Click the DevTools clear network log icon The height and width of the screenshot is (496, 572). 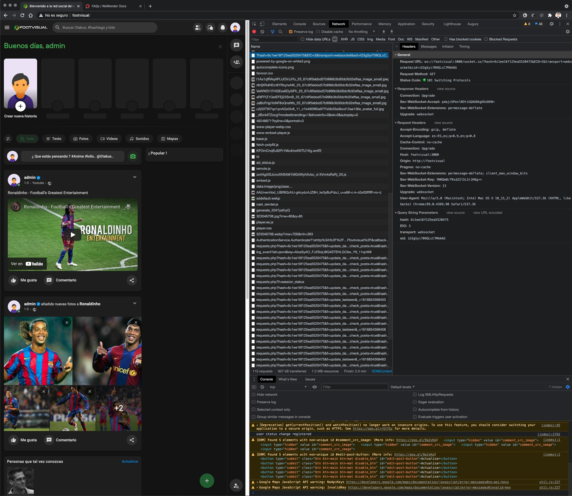pos(262,32)
